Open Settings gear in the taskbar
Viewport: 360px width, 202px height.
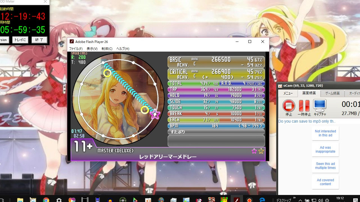tap(59, 200)
